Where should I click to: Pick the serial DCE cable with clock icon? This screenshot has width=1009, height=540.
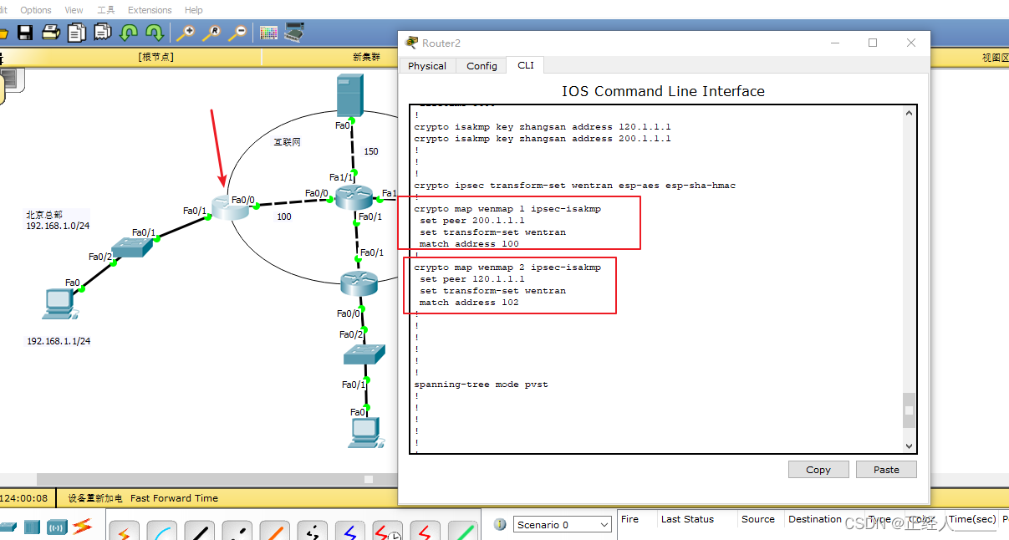tap(388, 531)
